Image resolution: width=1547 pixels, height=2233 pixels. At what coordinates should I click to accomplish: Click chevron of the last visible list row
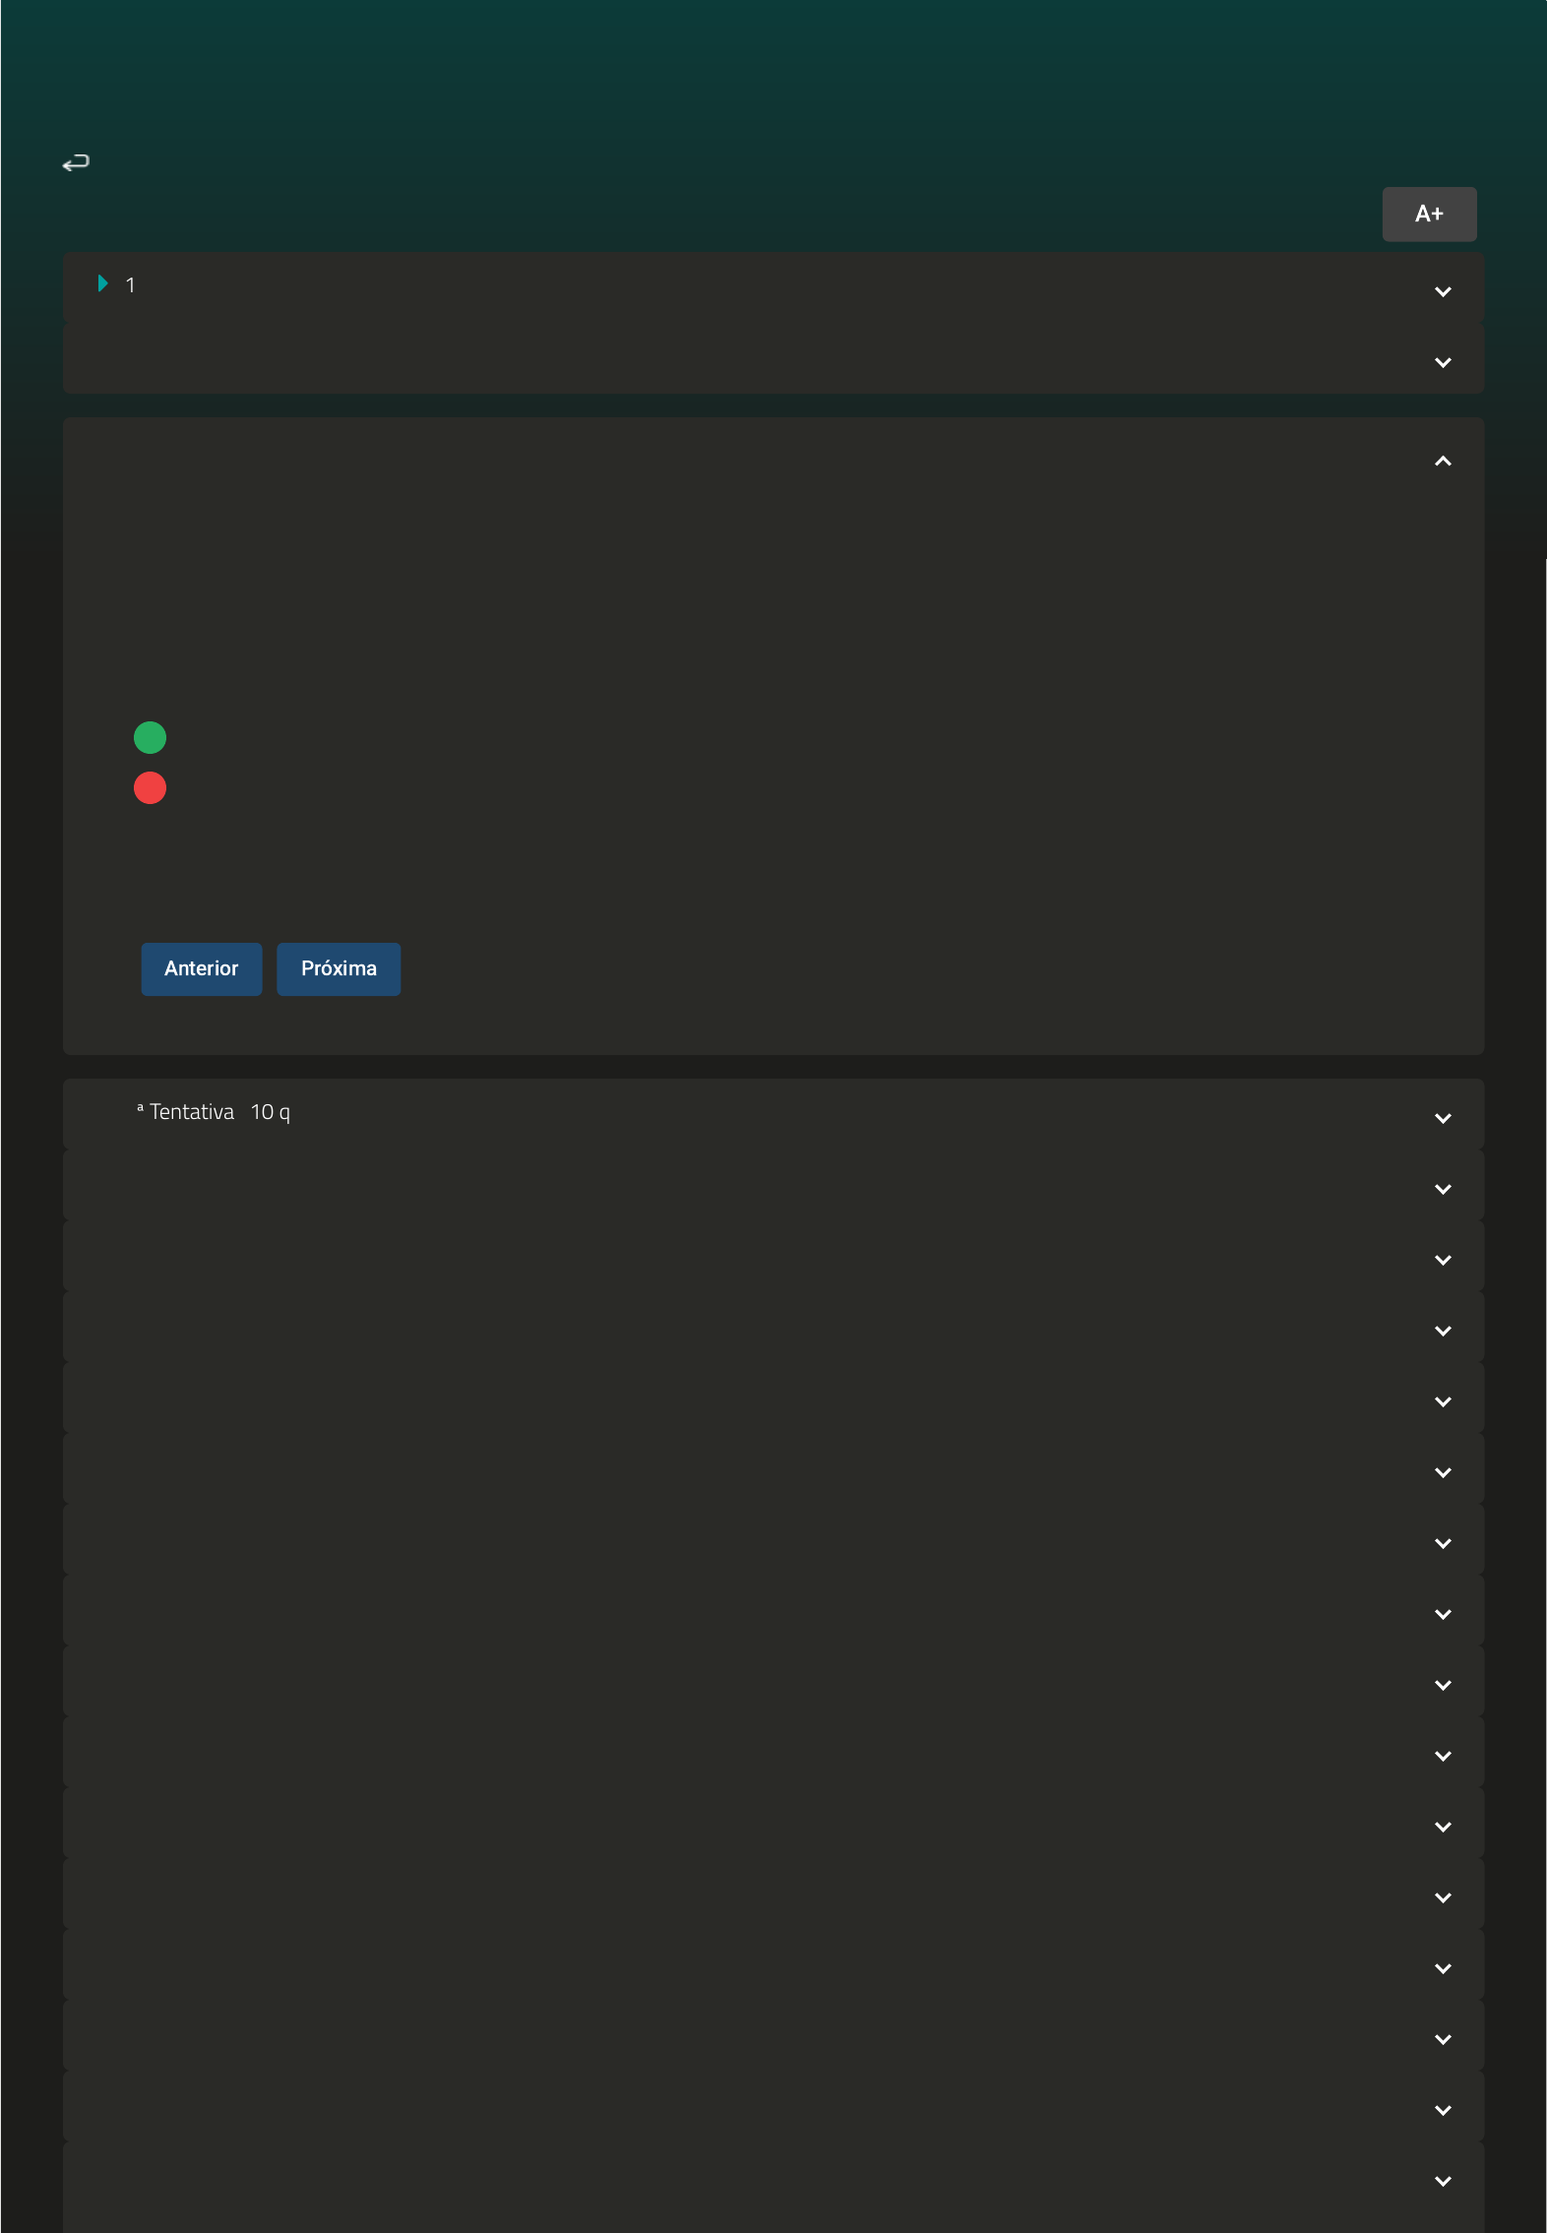[1442, 2181]
